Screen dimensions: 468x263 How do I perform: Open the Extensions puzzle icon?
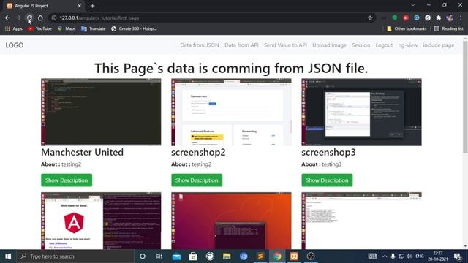439,18
